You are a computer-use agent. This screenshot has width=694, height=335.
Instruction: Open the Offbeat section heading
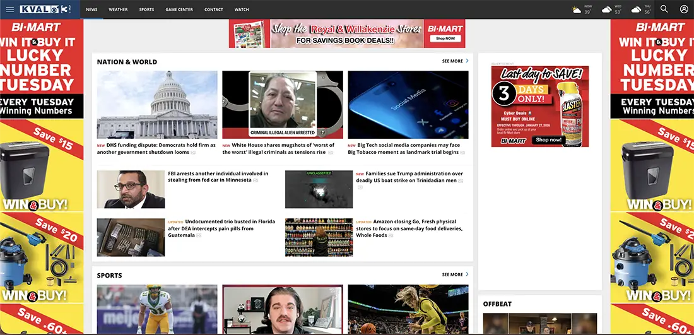tap(497, 304)
